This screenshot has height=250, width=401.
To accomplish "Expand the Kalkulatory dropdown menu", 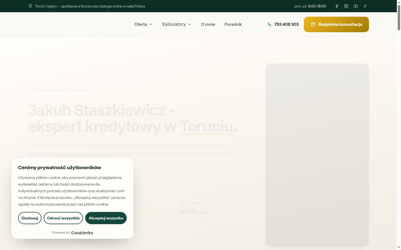I will (177, 24).
